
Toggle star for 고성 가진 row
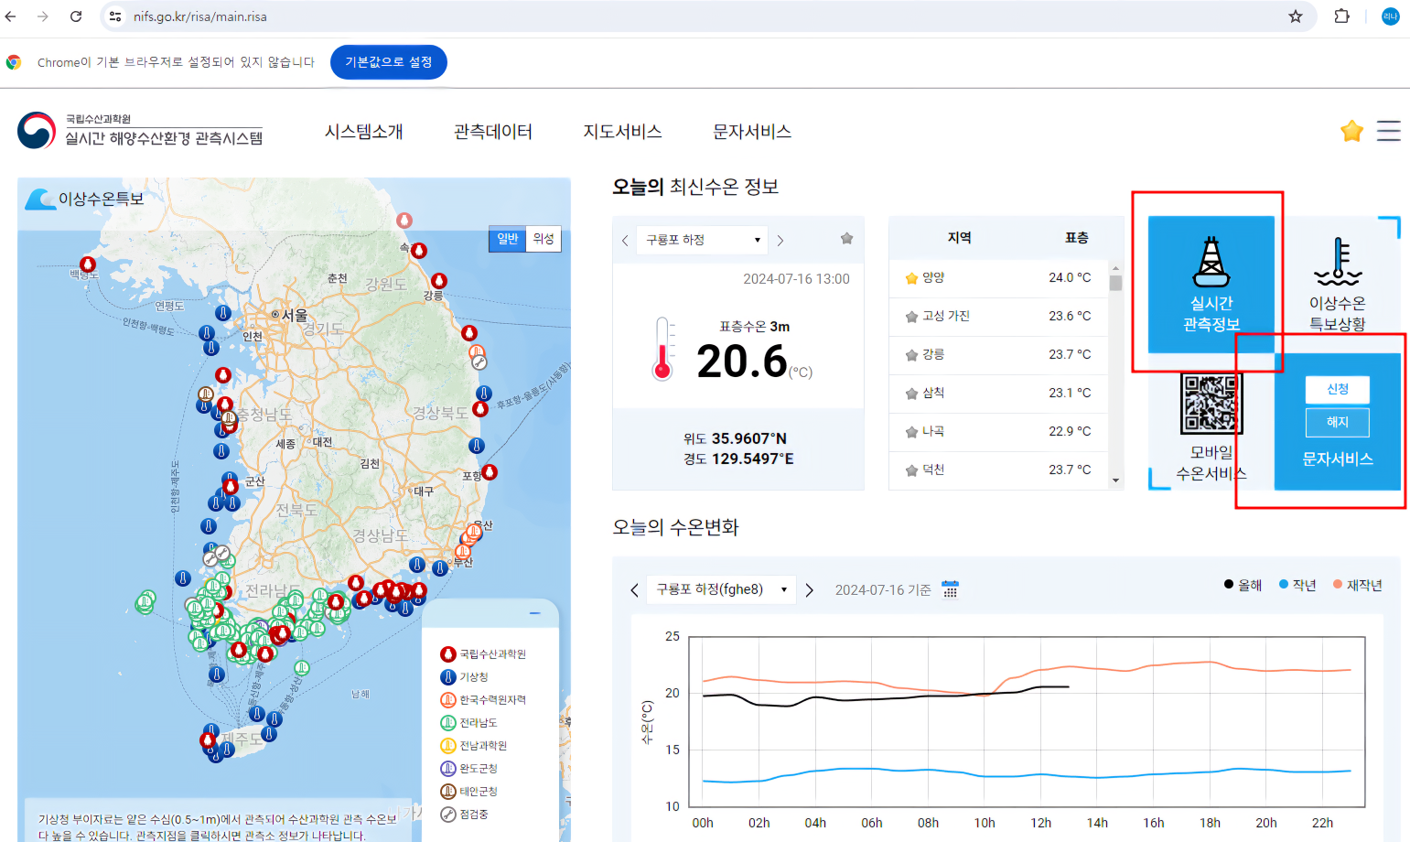click(911, 317)
